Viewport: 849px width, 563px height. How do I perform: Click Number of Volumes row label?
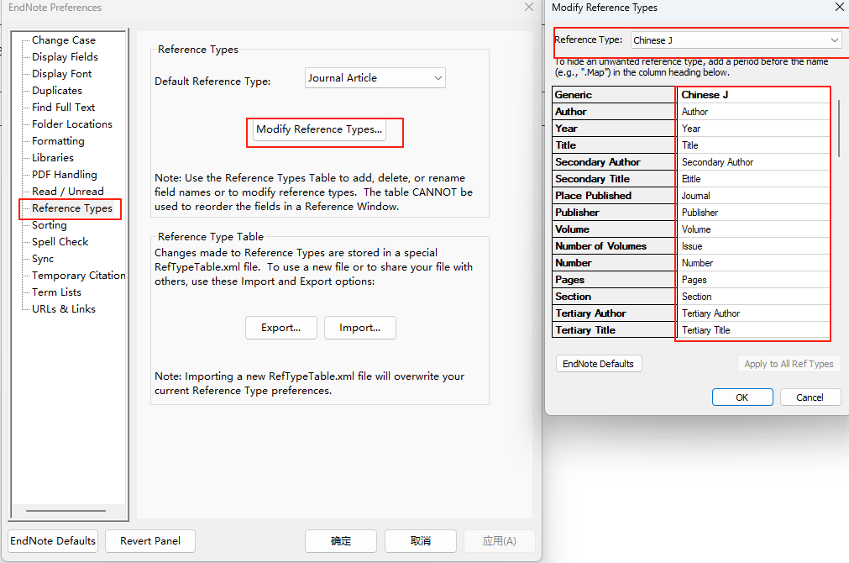tap(614, 246)
